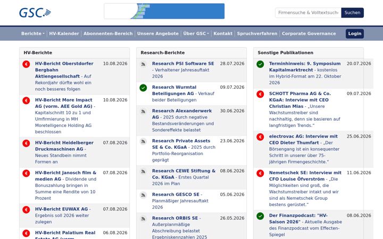Click the Login button

tap(355, 33)
